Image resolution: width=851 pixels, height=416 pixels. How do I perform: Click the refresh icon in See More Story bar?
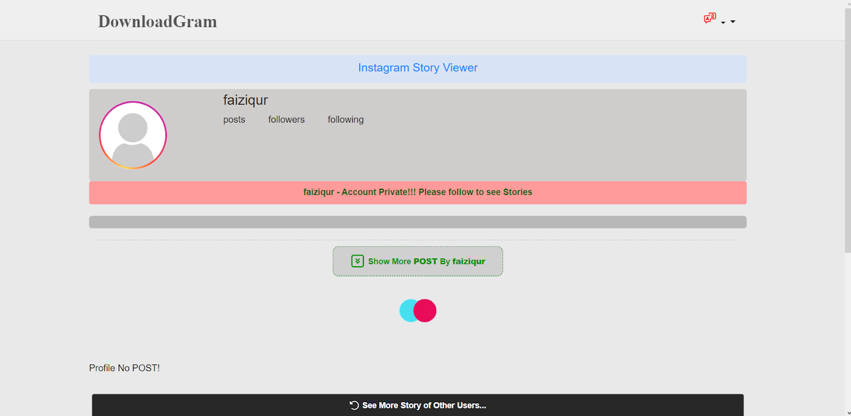[x=354, y=405]
